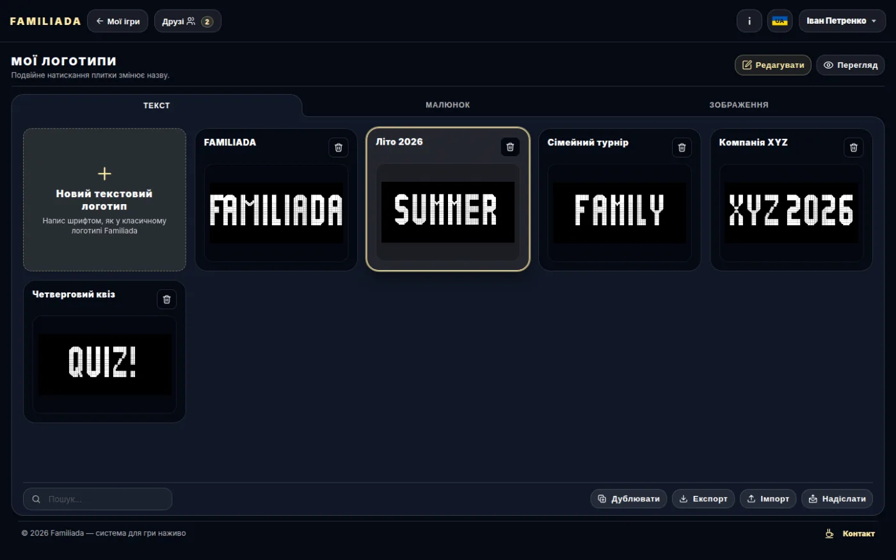
Task: Create a Новий текстовий логотип tile
Action: [105, 200]
